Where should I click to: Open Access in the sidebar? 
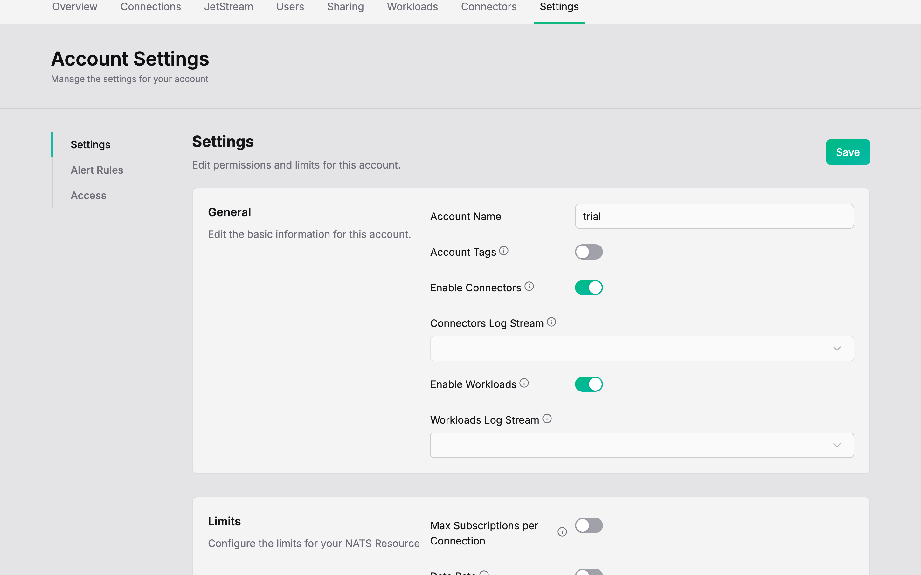point(89,196)
